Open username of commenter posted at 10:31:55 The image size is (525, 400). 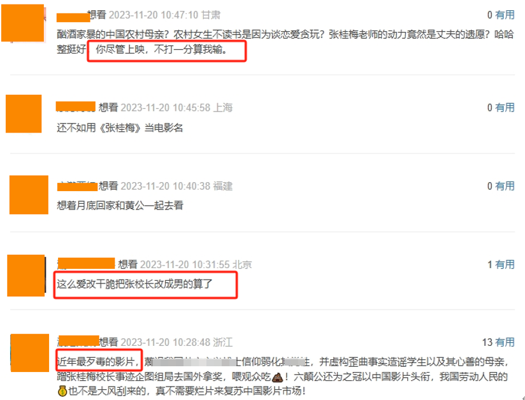[x=87, y=264]
